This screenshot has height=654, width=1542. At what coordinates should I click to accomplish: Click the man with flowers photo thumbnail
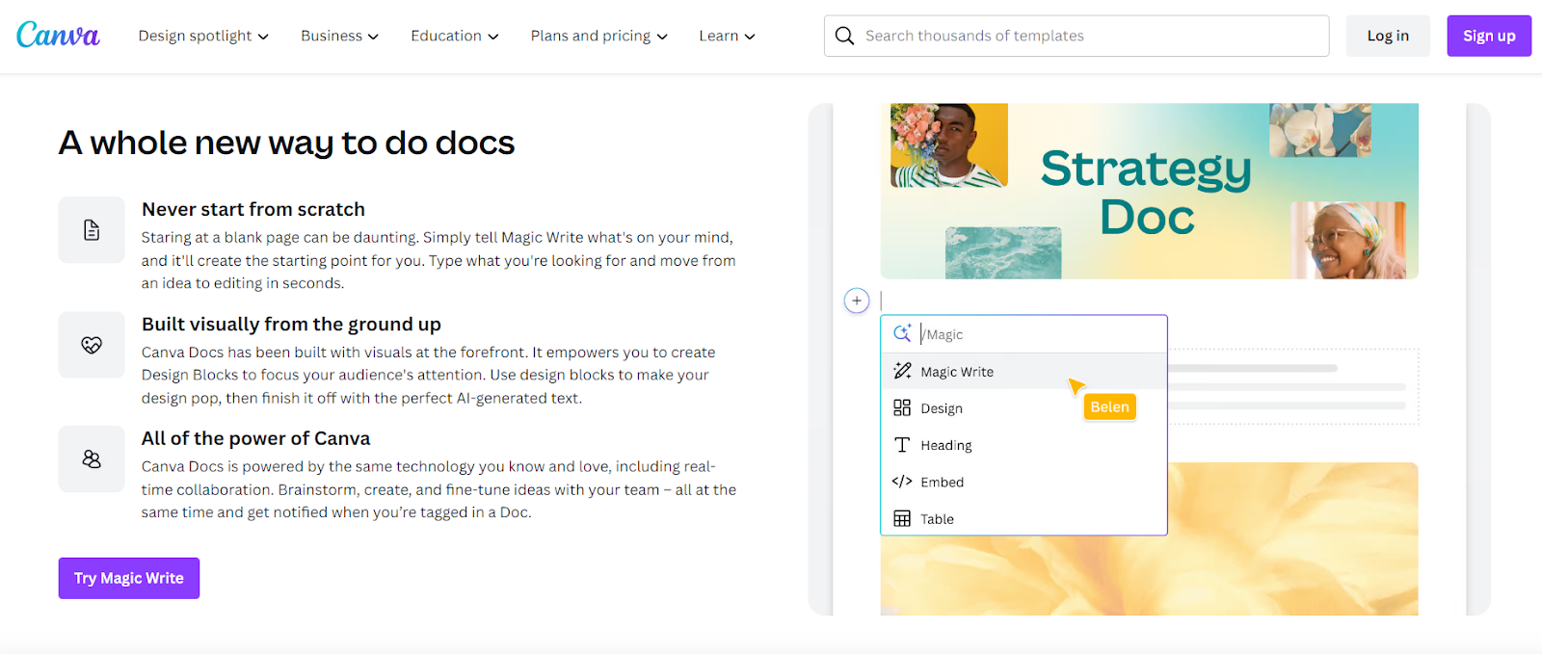click(x=949, y=144)
